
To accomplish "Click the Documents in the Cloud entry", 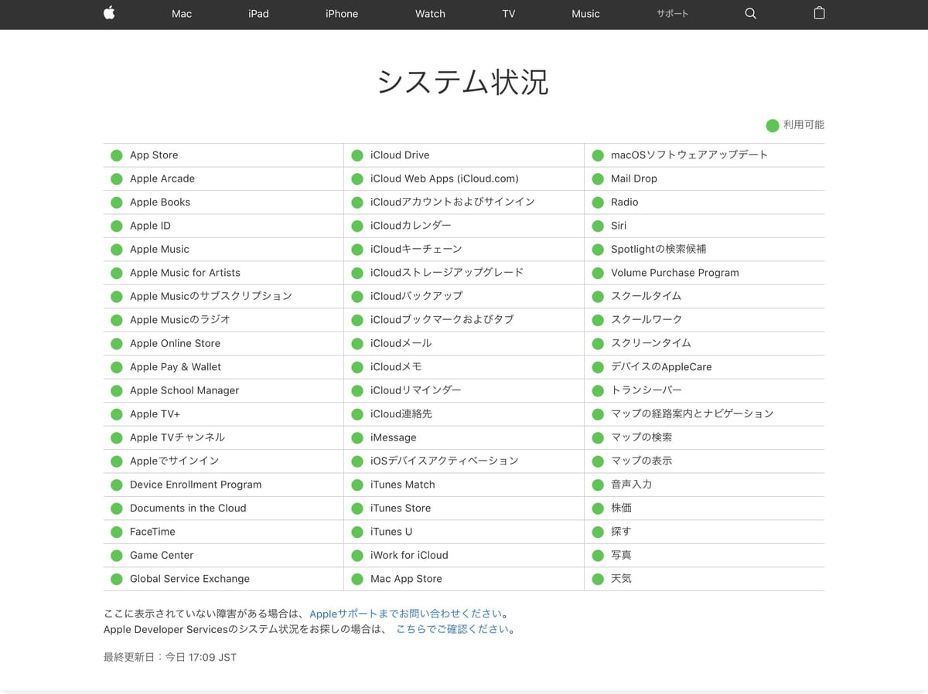I will (x=188, y=509).
